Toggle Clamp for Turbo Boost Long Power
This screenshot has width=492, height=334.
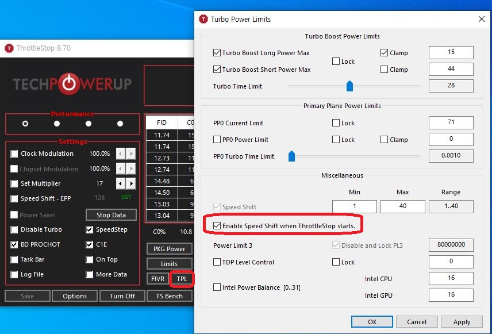point(384,53)
